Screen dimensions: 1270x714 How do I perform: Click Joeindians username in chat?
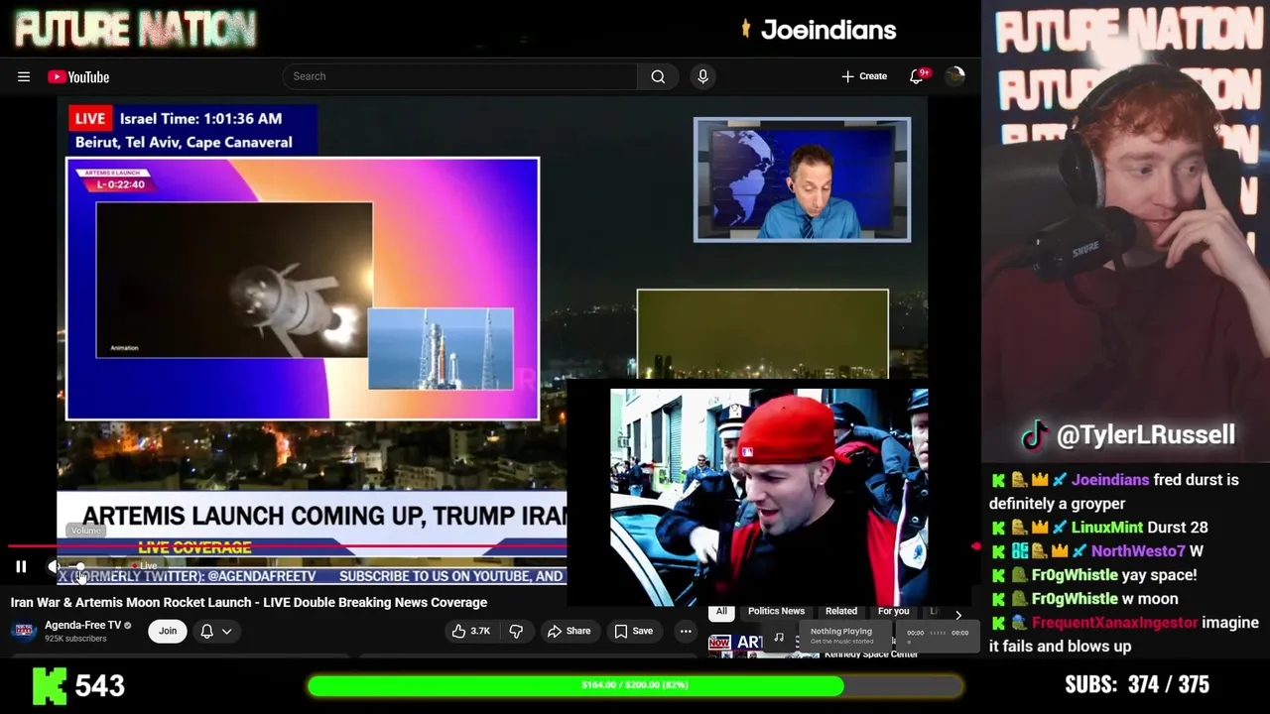point(1110,480)
